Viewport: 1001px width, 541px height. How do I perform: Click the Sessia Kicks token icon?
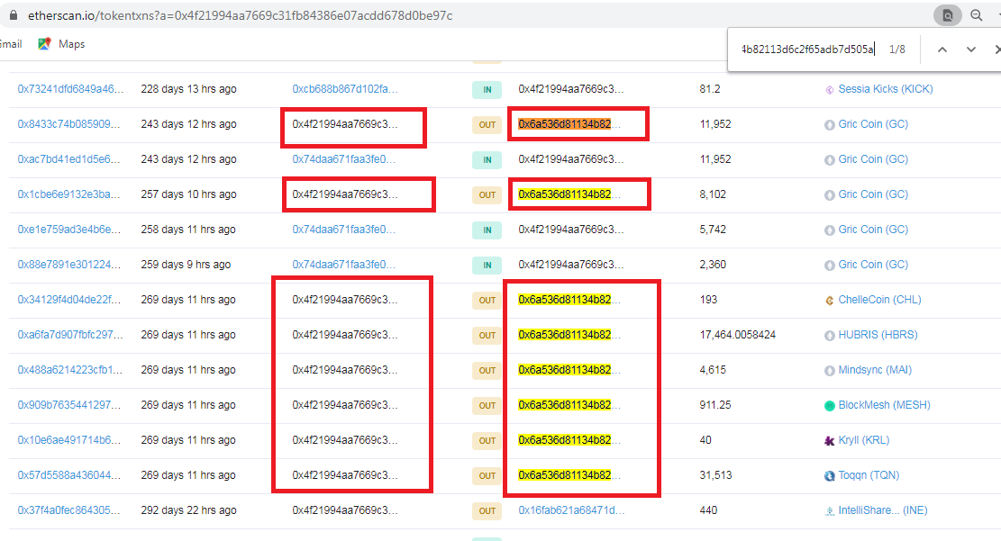829,90
